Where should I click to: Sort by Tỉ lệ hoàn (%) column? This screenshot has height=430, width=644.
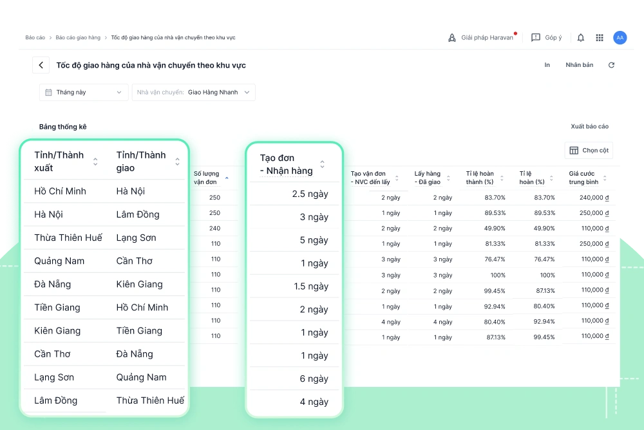point(552,178)
